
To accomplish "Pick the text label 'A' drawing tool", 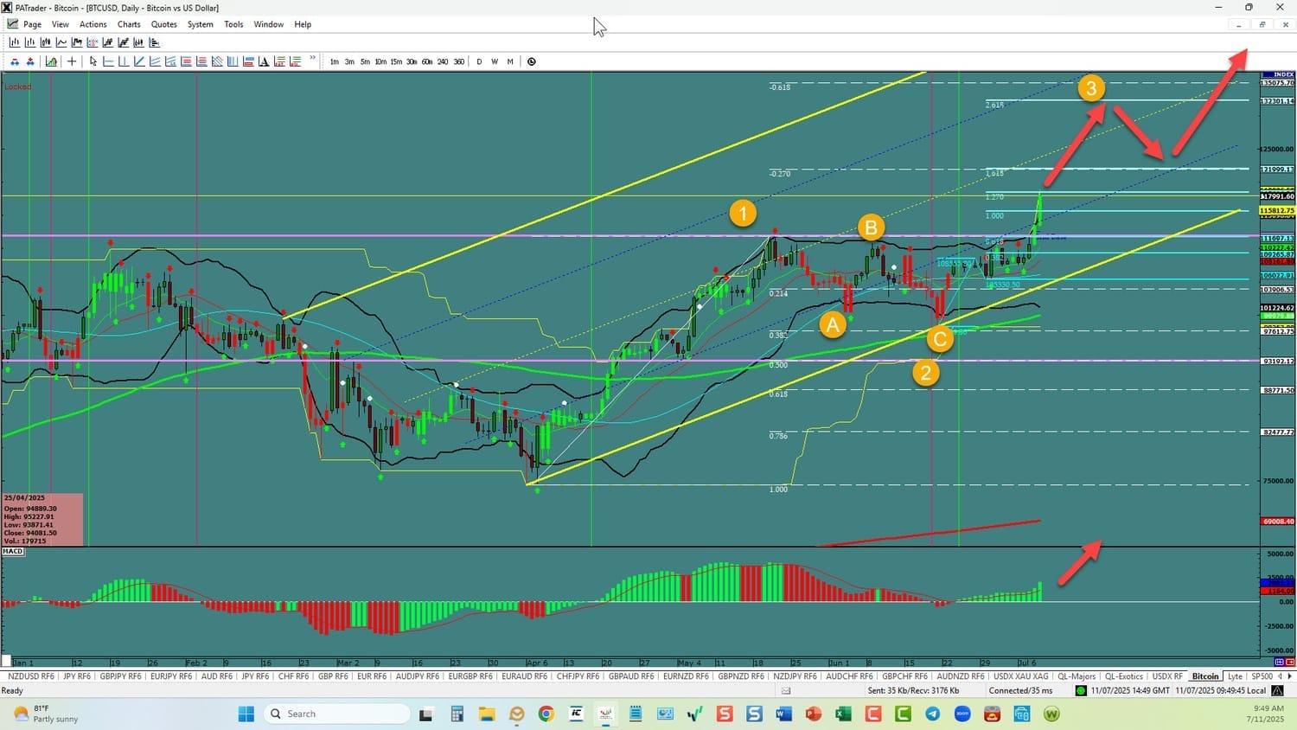I will pos(264,61).
